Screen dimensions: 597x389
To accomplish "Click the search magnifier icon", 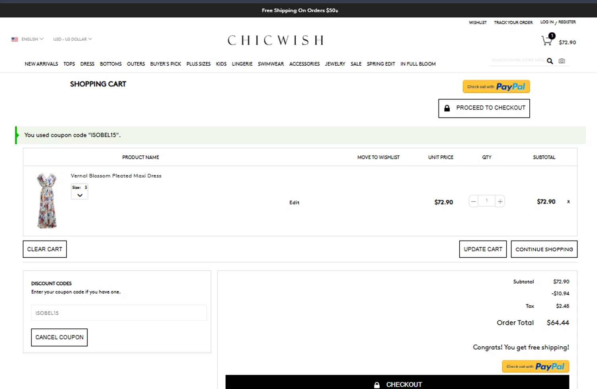I will (550, 61).
